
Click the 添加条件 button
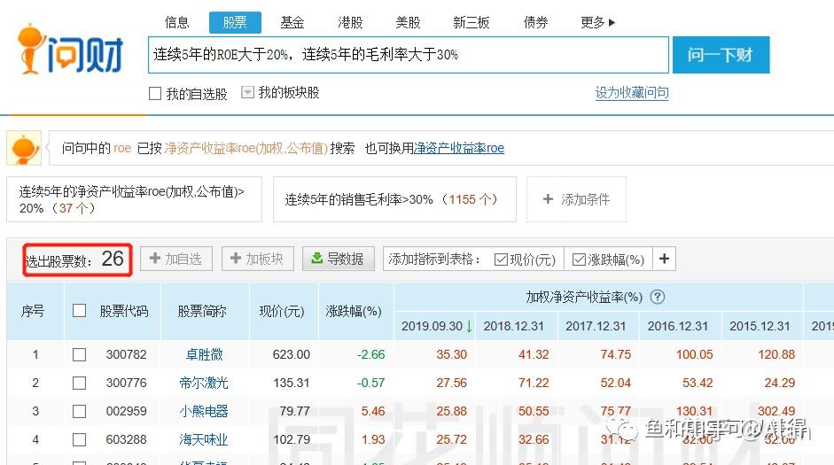[x=576, y=199]
